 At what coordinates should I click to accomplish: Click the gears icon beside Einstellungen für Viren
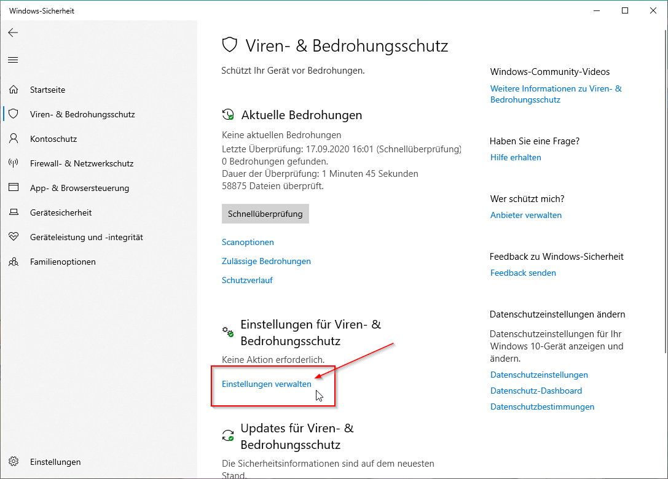click(x=228, y=331)
